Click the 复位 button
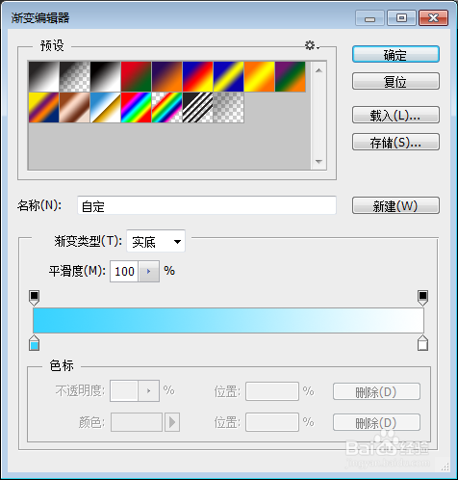Image resolution: width=458 pixels, height=480 pixels. (395, 81)
